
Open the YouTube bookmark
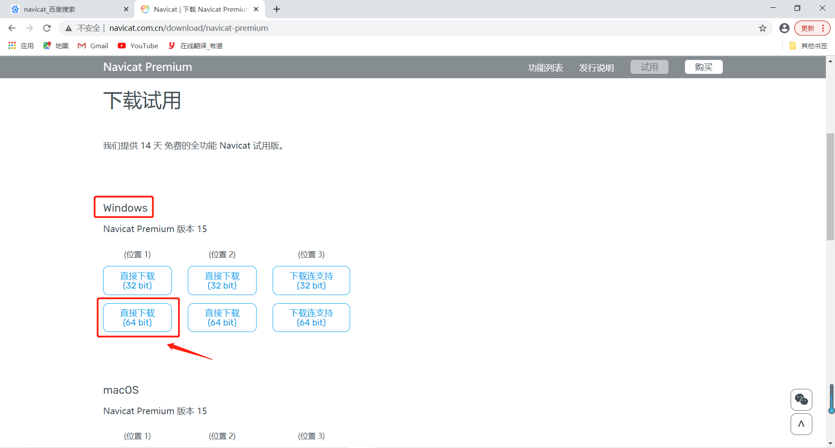(138, 46)
